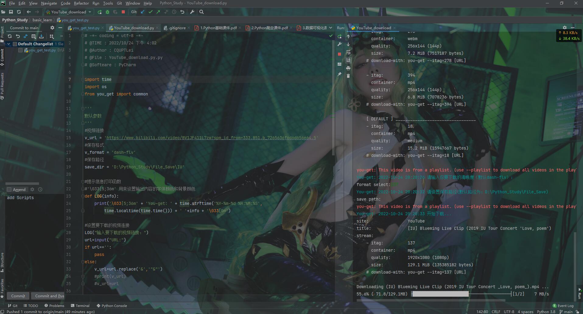Screen dimensions: 583x314
Task: Show diff icon in Commit panel
Action: (x=26, y=36)
